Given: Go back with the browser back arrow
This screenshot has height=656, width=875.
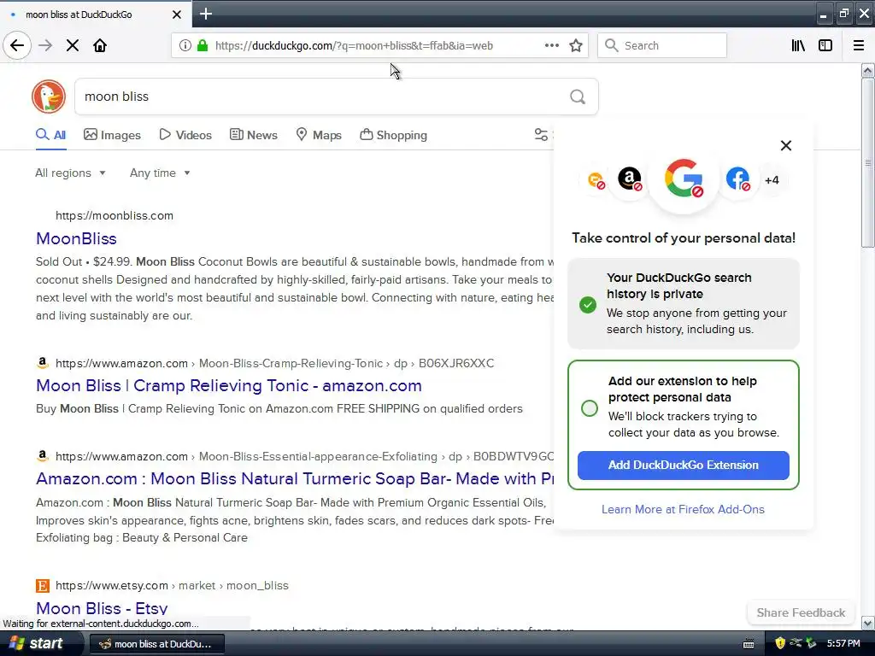Looking at the screenshot, I should click(17, 45).
